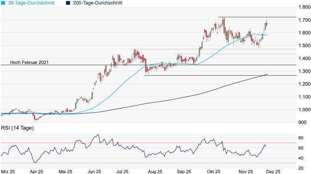Click the 1.700 price axis label
Viewport: 311px width, 174px height.
(304, 20)
